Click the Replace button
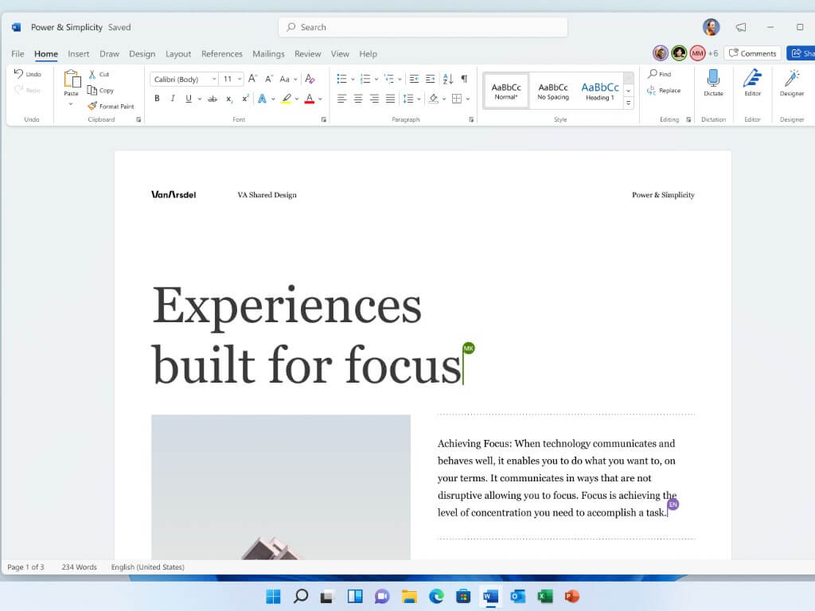 tap(664, 91)
